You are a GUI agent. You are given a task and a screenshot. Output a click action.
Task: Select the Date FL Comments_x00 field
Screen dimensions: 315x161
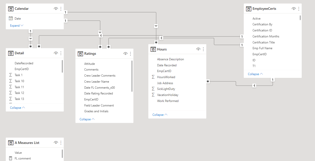click(99, 88)
